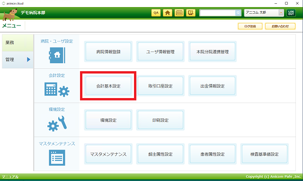Open the マニュアル link in footer
Image resolution: width=303 pixels, height=181 pixels.
point(10,177)
